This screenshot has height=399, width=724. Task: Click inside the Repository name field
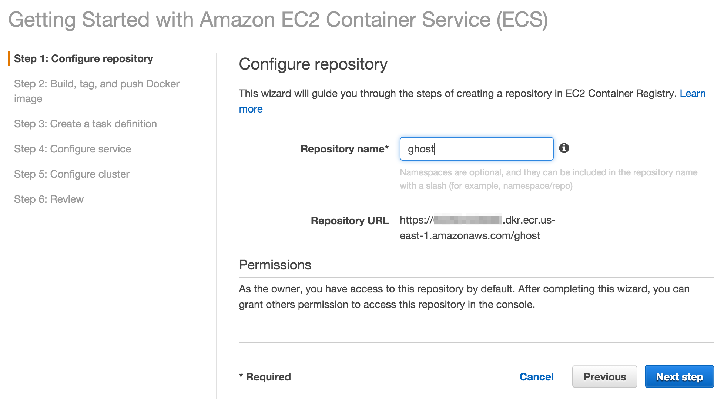476,149
